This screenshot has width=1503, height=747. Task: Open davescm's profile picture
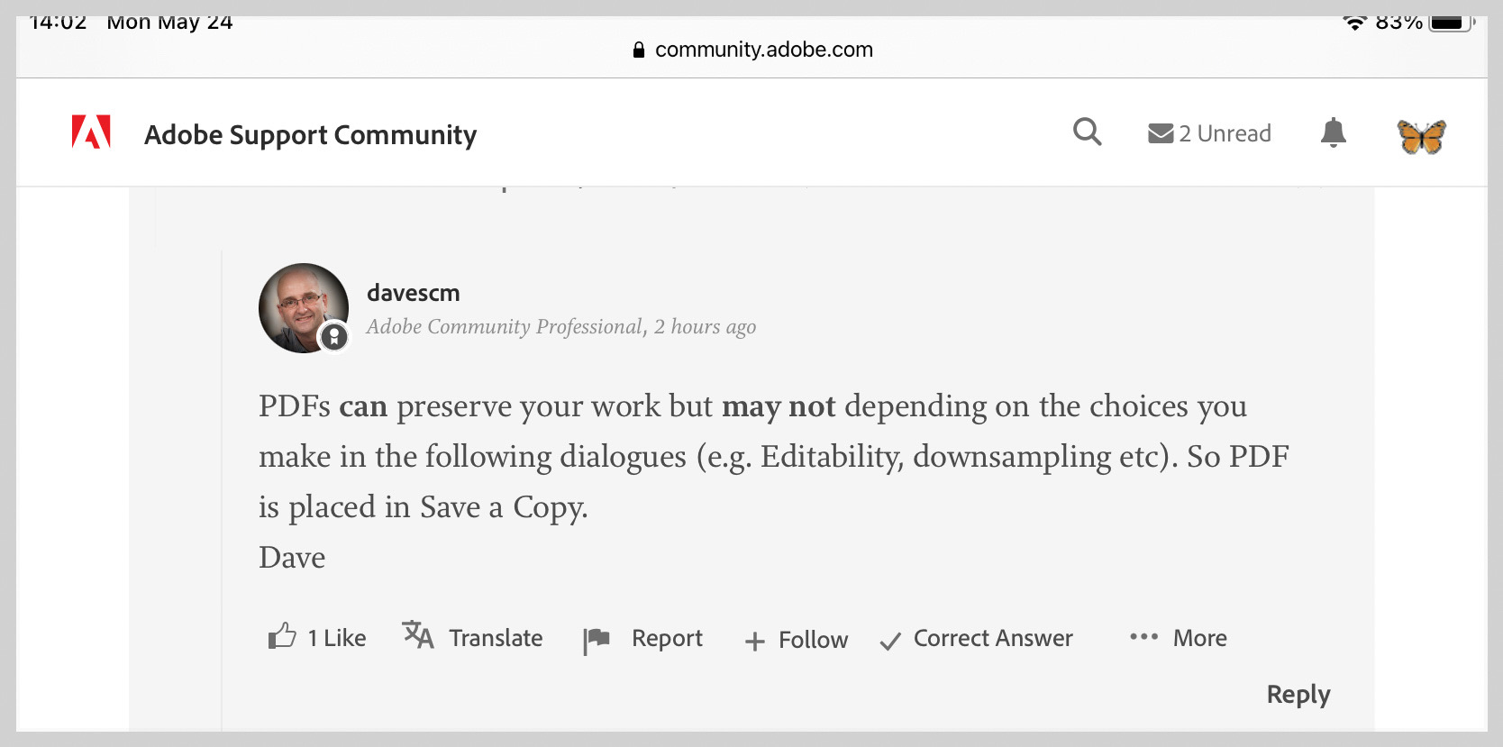[x=303, y=307]
